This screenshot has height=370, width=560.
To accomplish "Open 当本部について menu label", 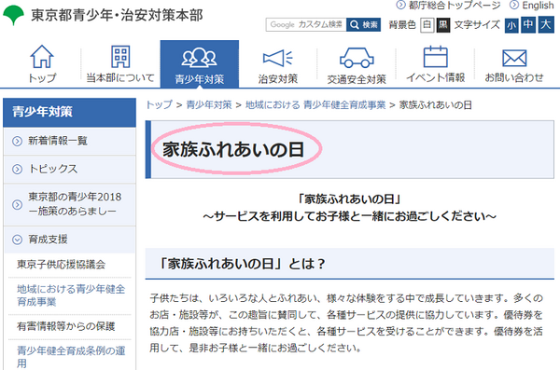I will tap(120, 77).
